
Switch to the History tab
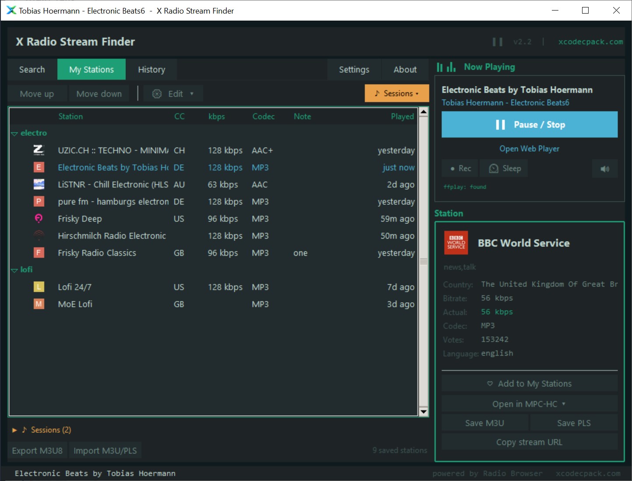[x=152, y=69]
